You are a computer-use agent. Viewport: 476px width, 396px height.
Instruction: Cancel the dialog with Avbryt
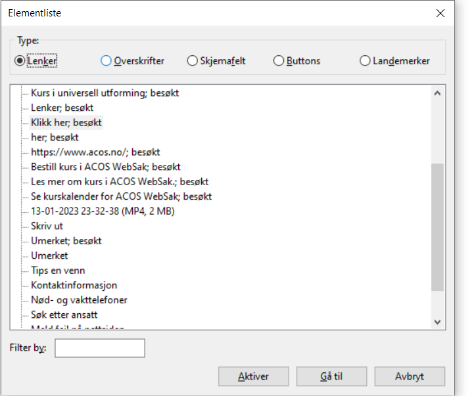coord(410,376)
